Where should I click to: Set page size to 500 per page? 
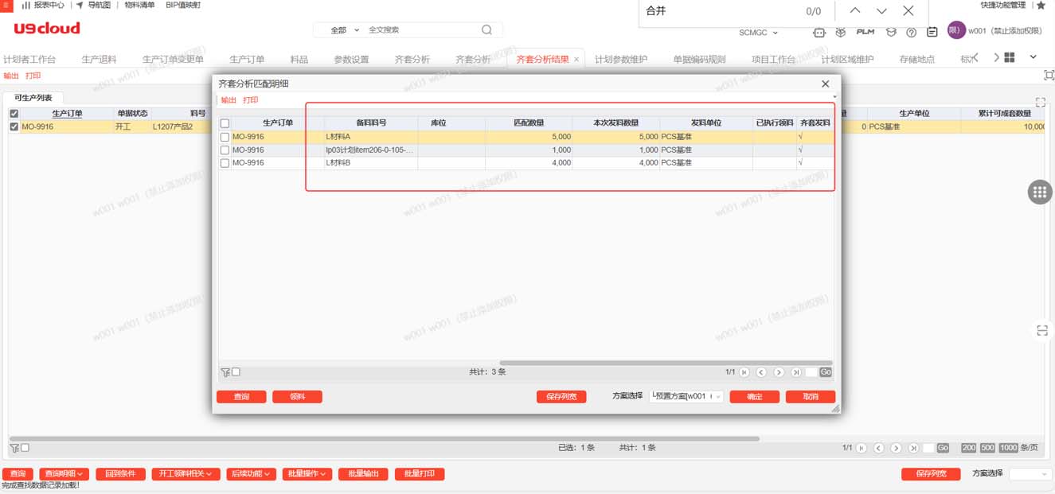[x=987, y=448]
